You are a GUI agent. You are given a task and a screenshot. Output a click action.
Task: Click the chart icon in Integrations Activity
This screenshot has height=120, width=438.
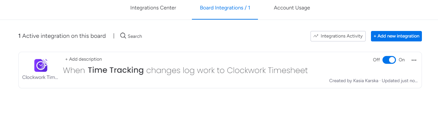pos(316,36)
